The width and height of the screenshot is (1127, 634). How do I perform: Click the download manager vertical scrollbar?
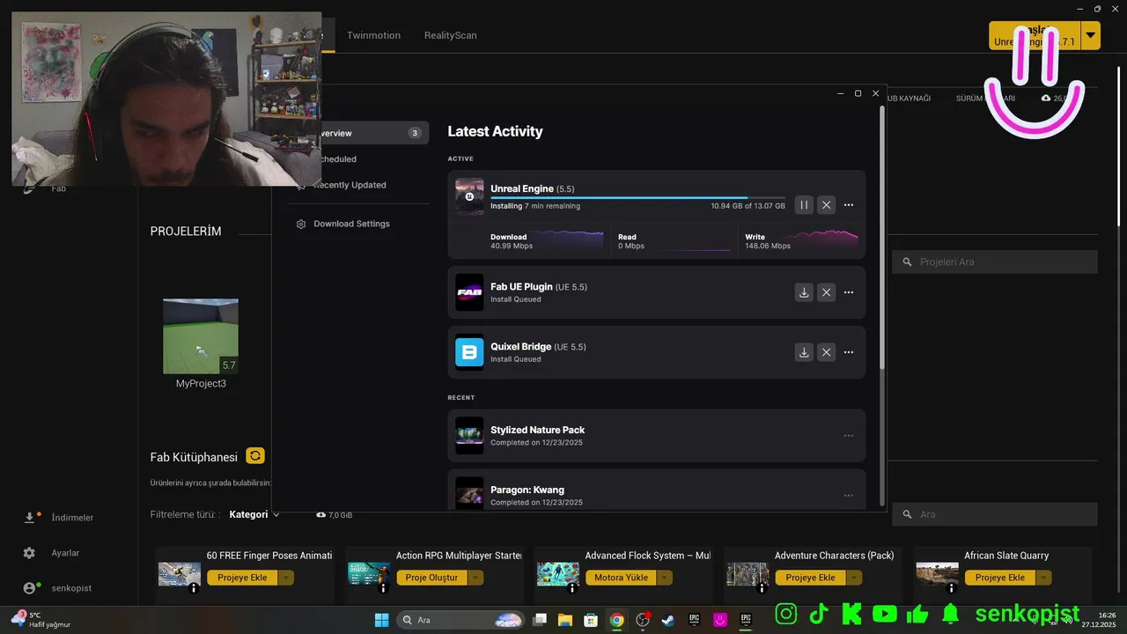882,238
